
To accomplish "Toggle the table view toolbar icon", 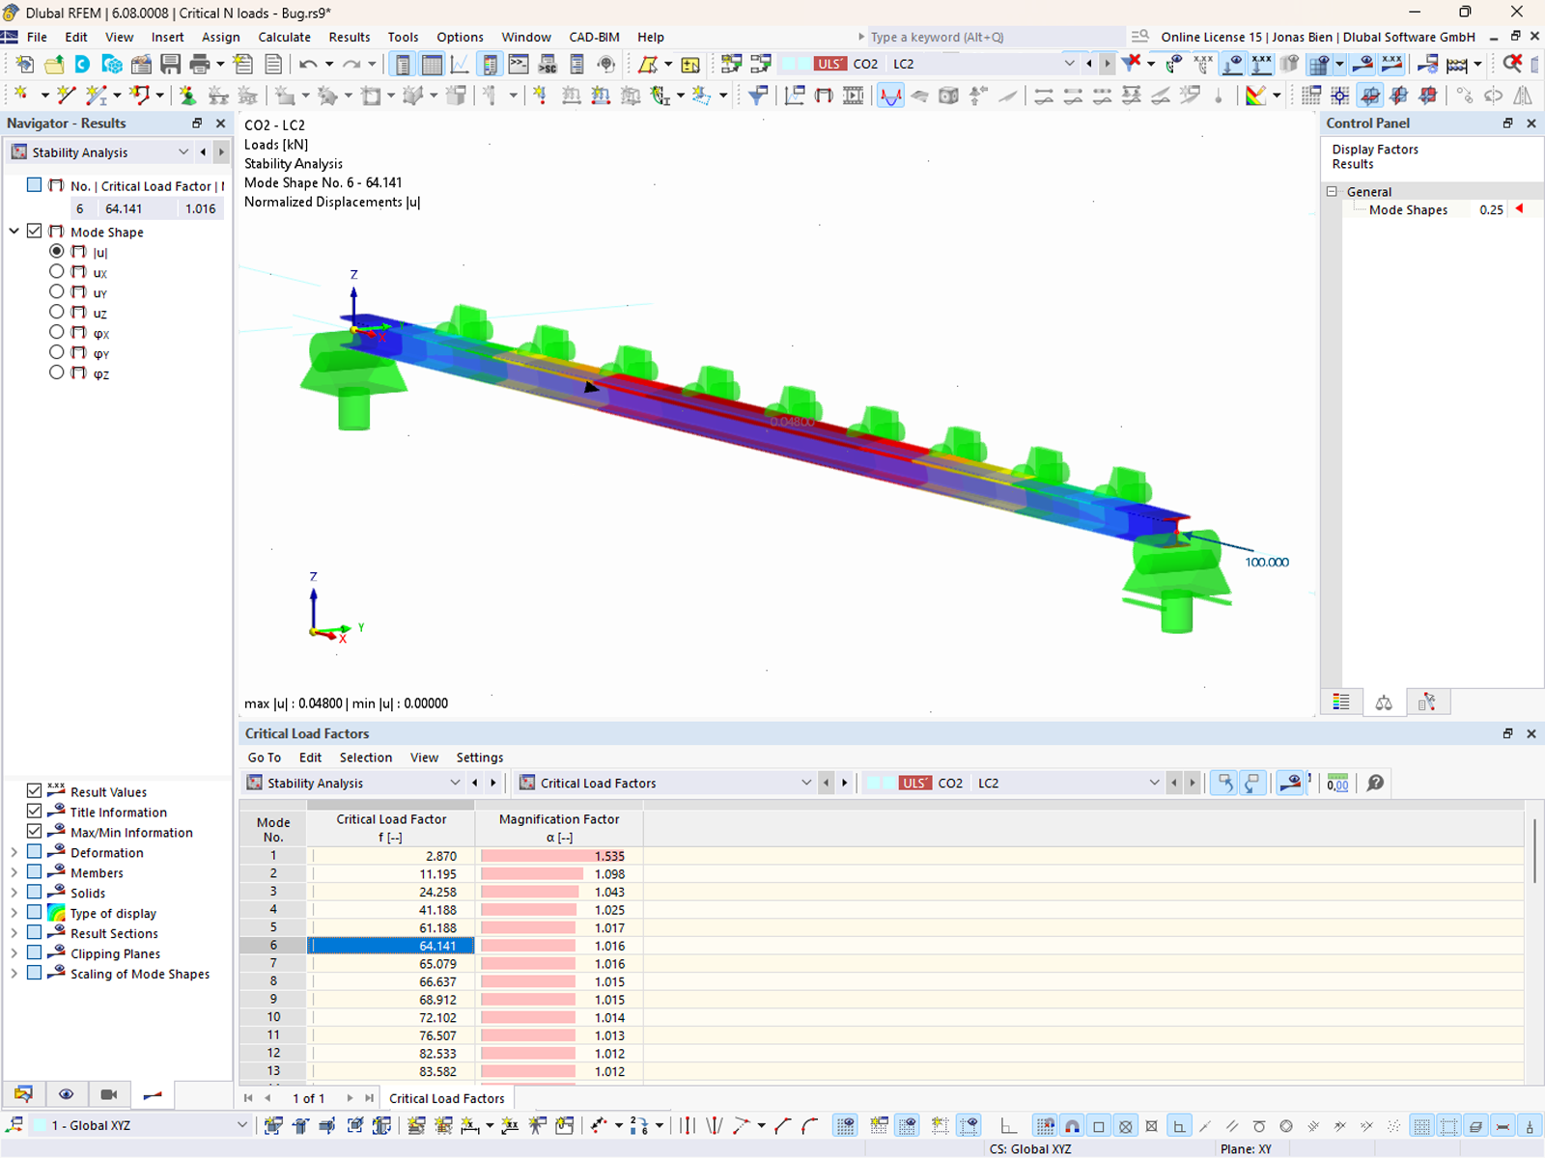I will point(432,64).
